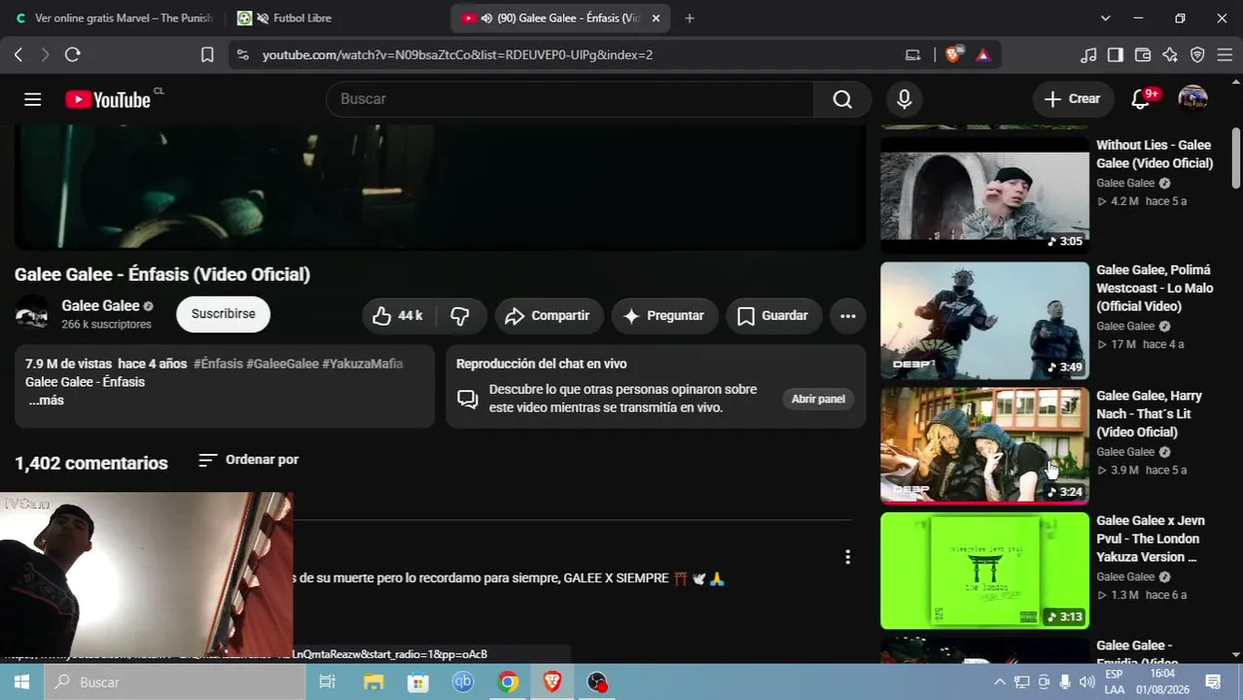Click the site settings icon in address bar
The height and width of the screenshot is (700, 1243).
point(243,55)
